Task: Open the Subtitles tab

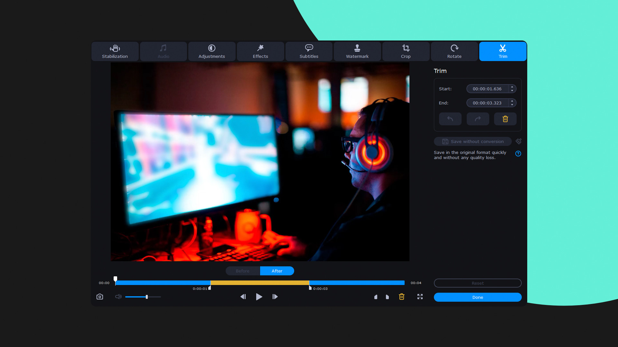Action: [x=309, y=51]
